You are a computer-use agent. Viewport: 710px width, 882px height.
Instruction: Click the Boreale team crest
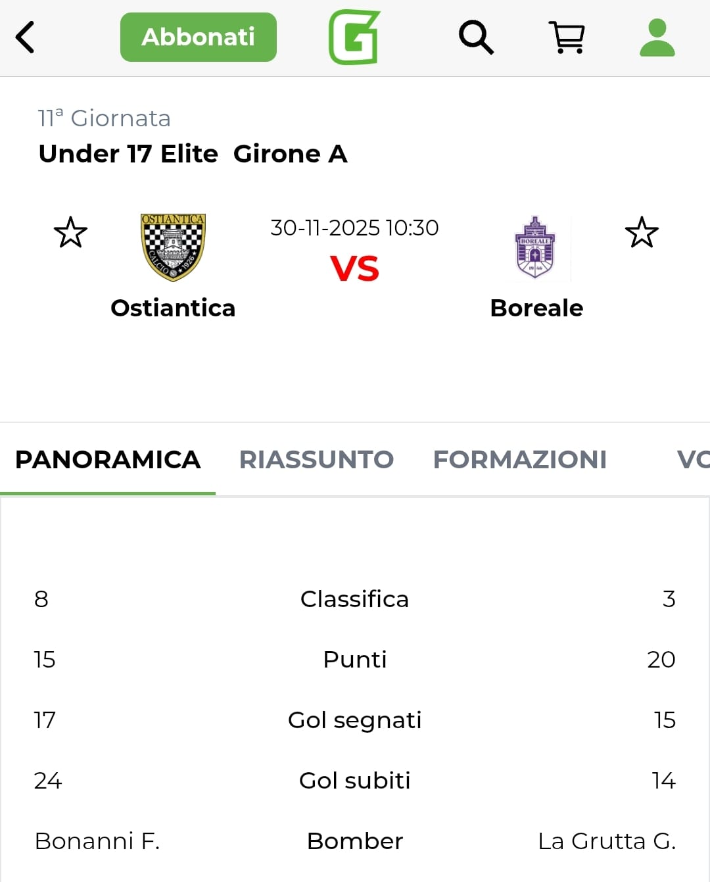[x=535, y=247]
